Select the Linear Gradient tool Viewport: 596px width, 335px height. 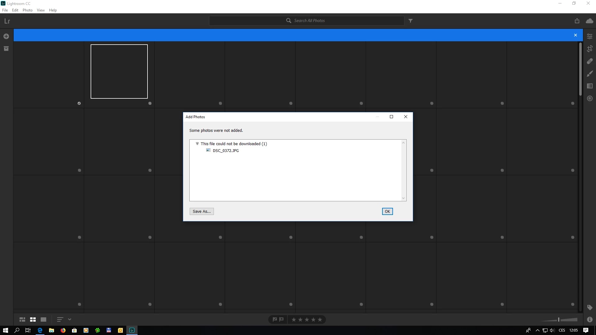point(589,86)
